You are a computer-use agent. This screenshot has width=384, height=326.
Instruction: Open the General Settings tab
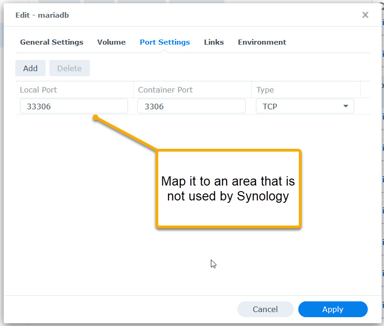pos(52,42)
